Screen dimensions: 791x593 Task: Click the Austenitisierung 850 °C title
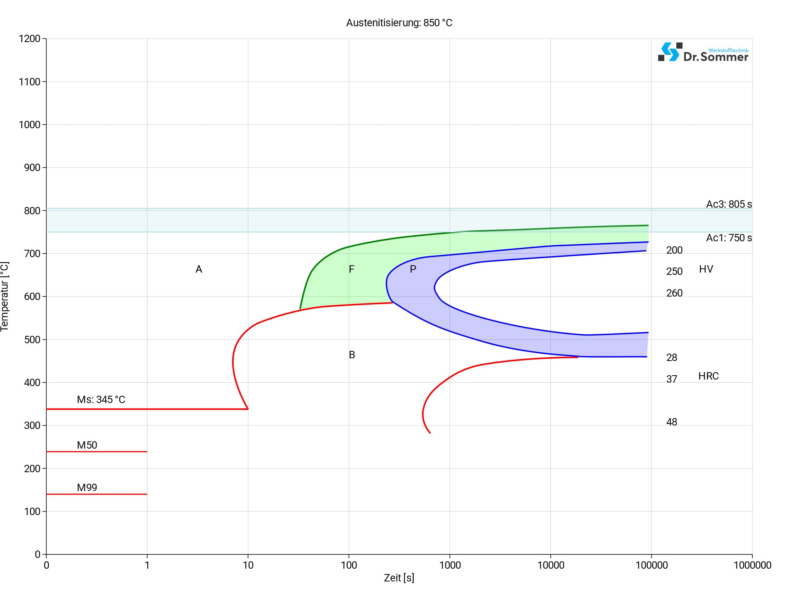(399, 23)
